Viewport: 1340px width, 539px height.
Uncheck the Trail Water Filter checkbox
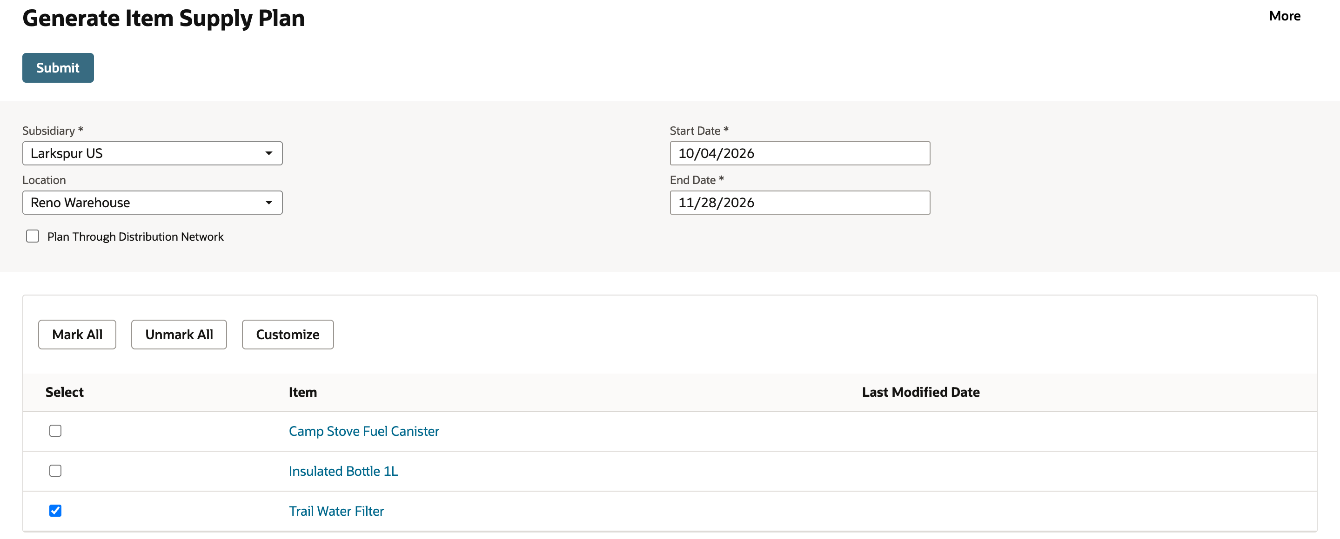pos(55,511)
